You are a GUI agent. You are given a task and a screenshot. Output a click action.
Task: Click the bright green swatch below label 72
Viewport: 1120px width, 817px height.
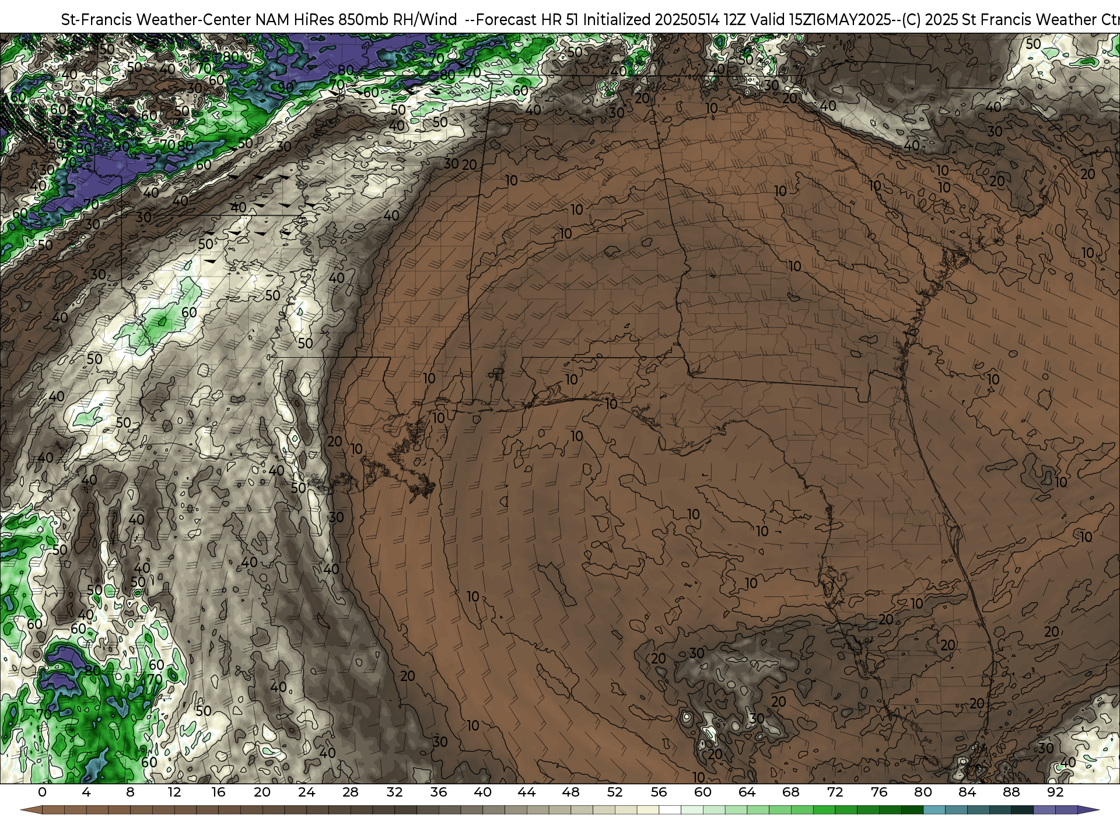(824, 810)
